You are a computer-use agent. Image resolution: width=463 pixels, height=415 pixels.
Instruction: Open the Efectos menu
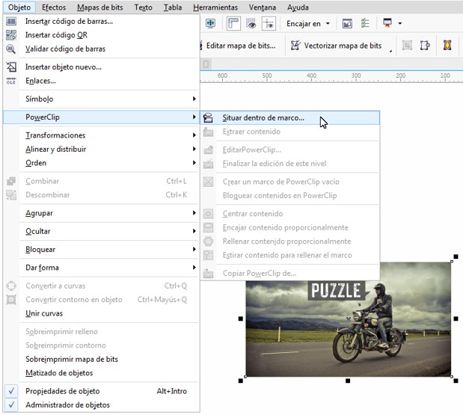tap(54, 7)
